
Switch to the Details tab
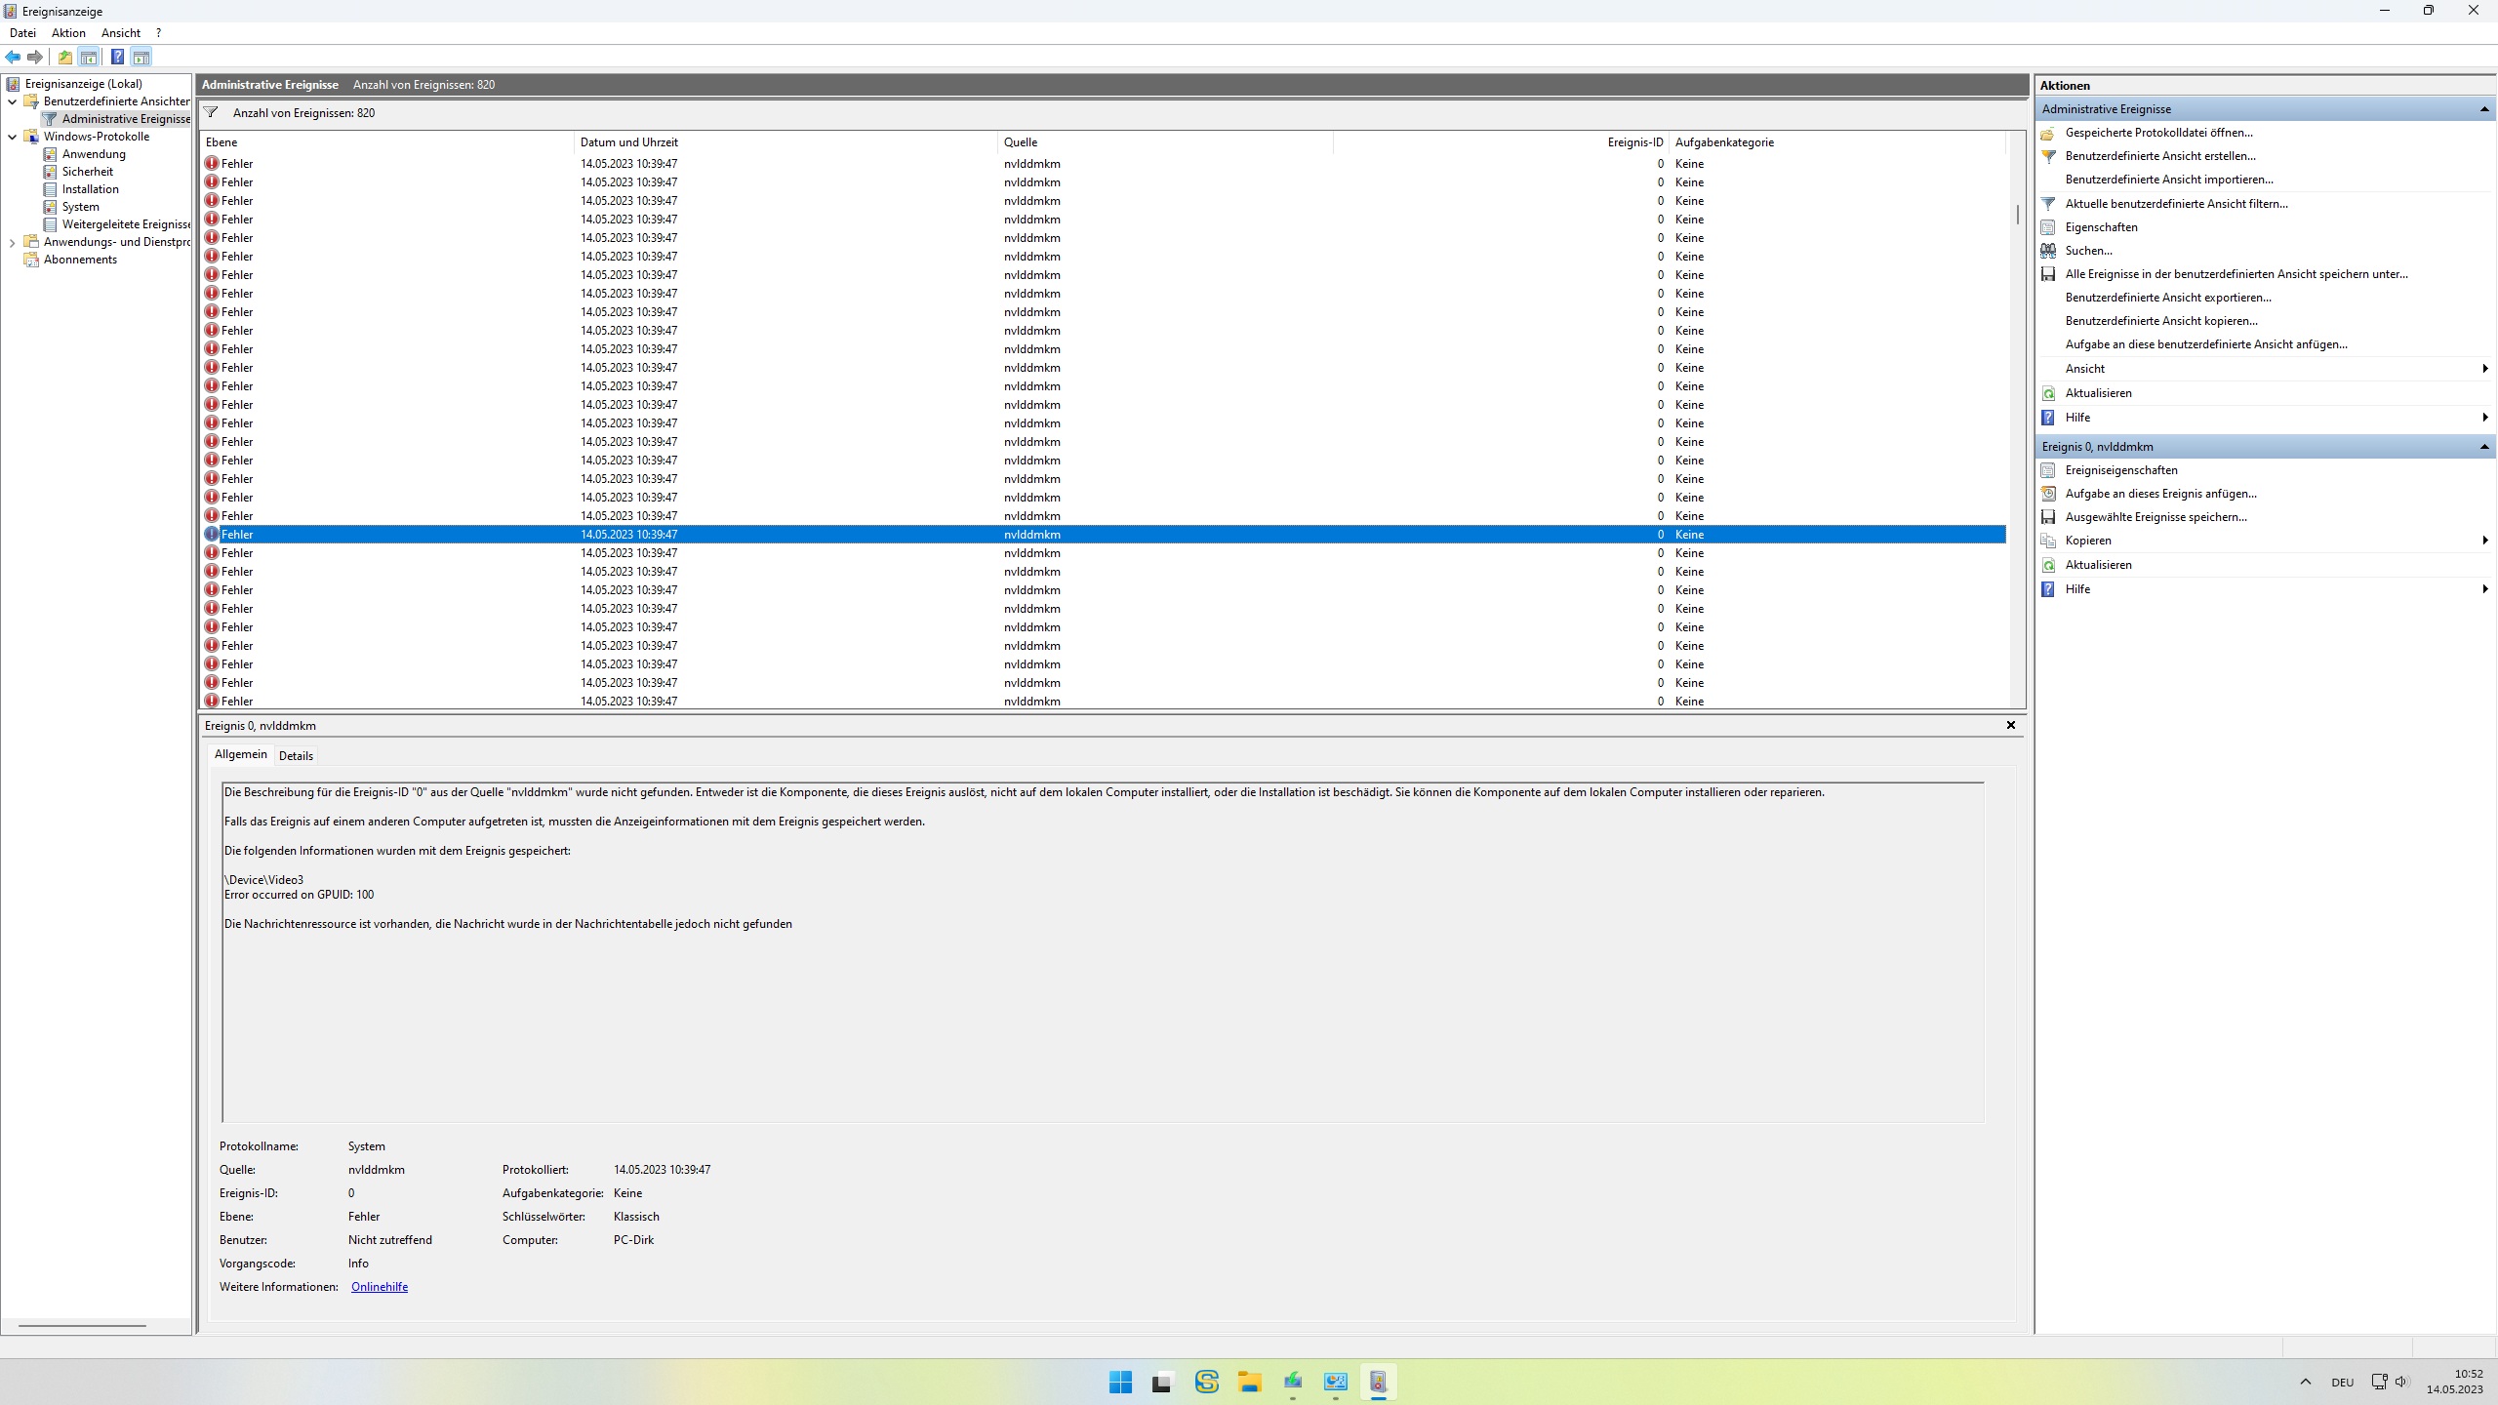click(296, 755)
